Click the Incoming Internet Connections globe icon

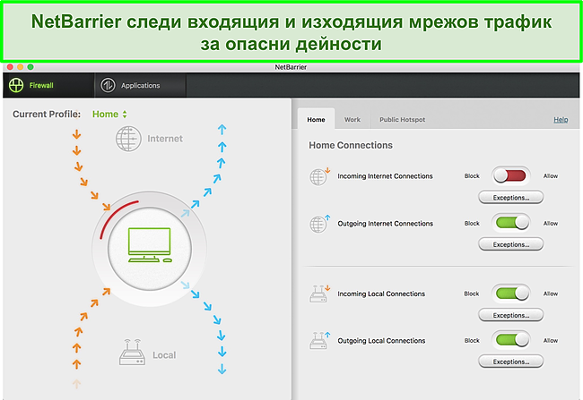click(319, 176)
